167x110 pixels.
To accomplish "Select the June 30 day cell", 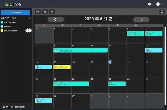I will coord(81,101).
